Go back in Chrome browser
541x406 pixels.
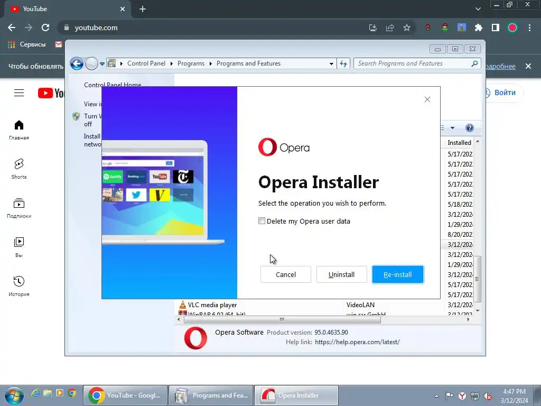pos(12,27)
